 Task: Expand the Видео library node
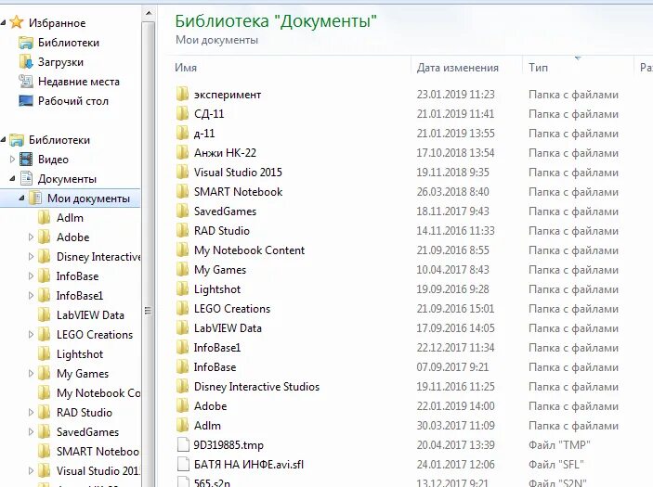tap(12, 159)
